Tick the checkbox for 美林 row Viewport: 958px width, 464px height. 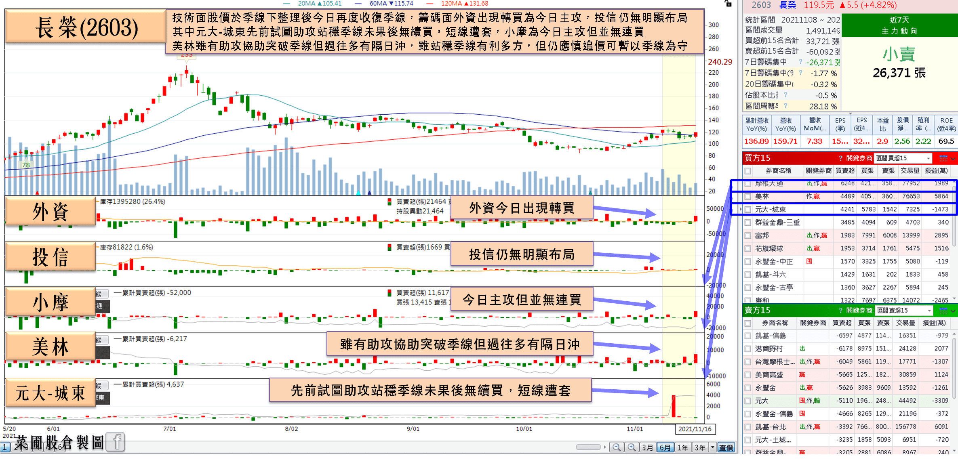pos(748,197)
